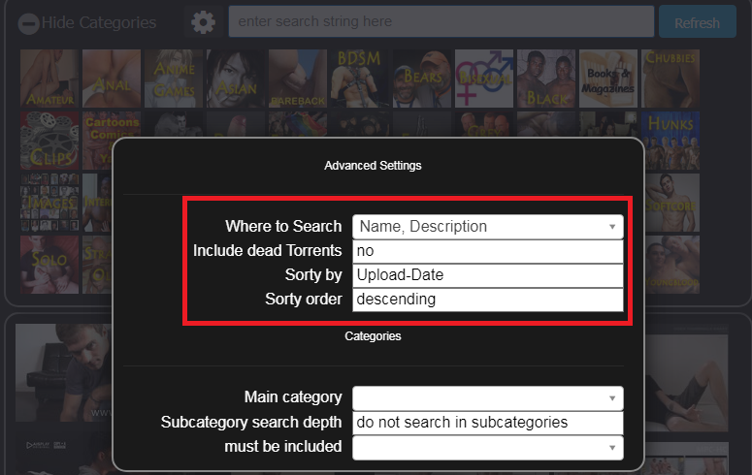Expand the Main category dropdown
The image size is (752, 475).
487,397
